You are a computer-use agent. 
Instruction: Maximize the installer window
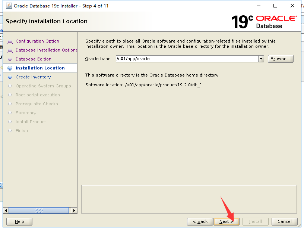point(275,6)
